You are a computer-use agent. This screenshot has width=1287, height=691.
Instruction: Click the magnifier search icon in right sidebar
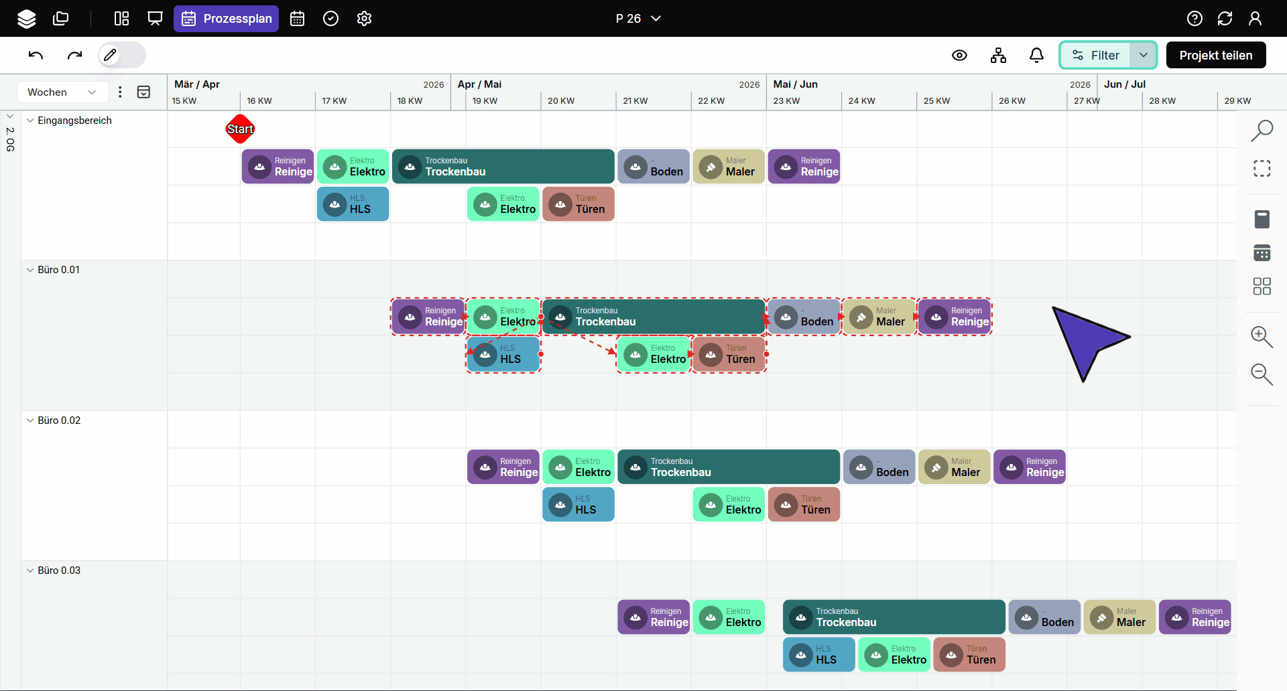(1262, 131)
